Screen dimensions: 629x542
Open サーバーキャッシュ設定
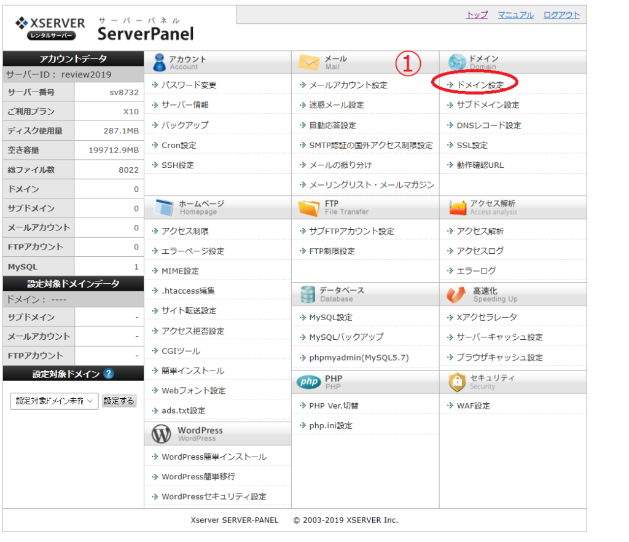tap(500, 337)
